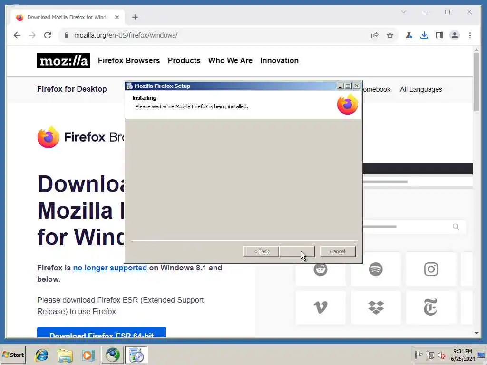Screen dimensions: 487x365
Task: Open Windows Explorer folder in taskbar
Action: (x=65, y=355)
